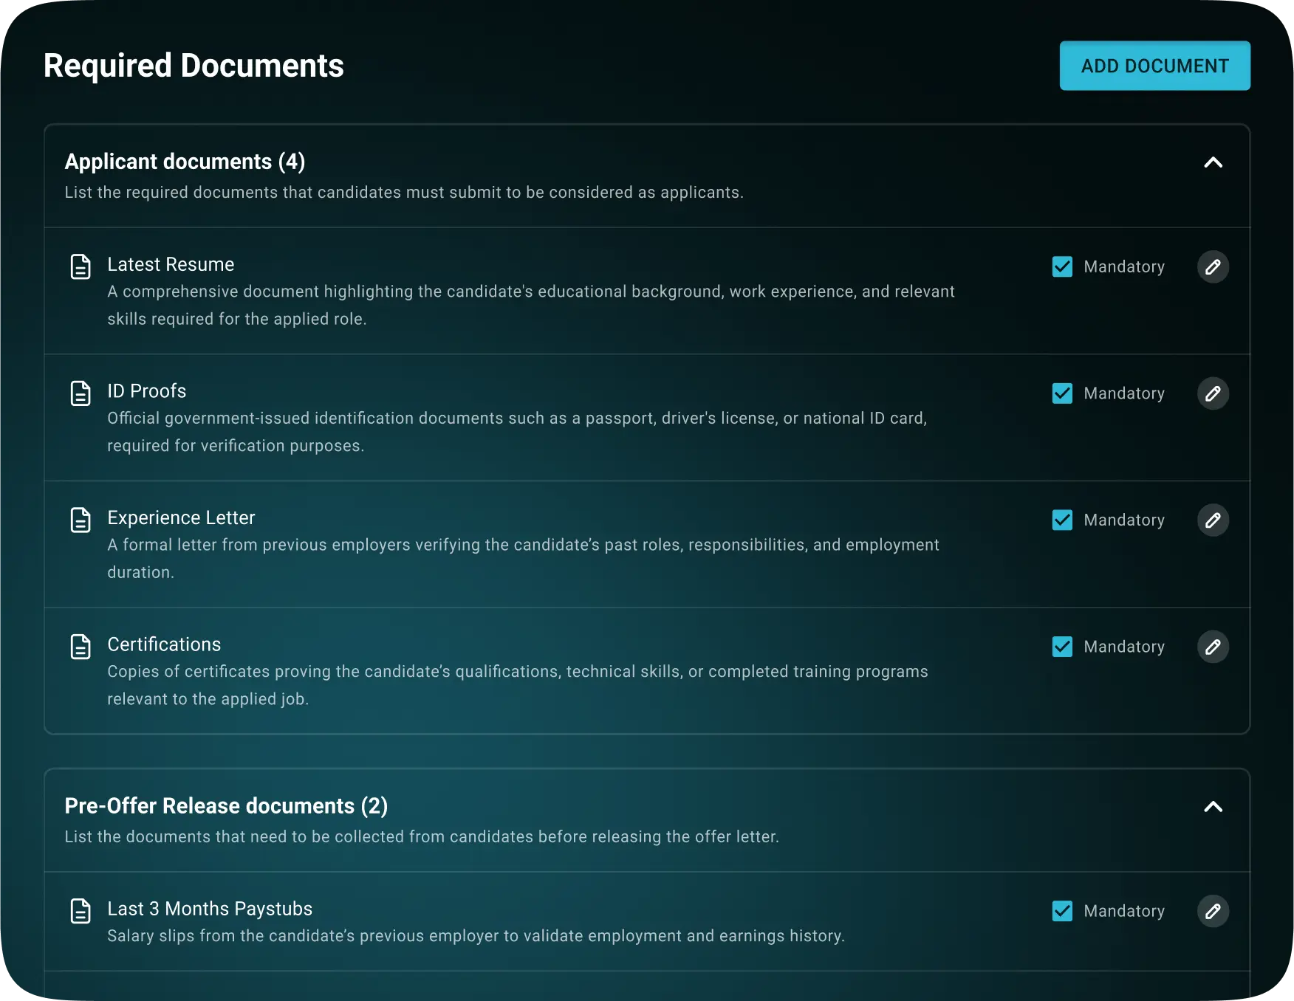
Task: Click the Required Documents page title
Action: 194,66
